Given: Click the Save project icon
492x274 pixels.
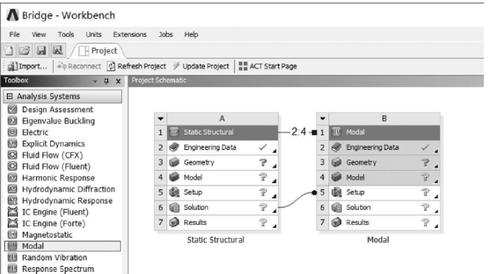Looking at the screenshot, I should pyautogui.click(x=41, y=50).
